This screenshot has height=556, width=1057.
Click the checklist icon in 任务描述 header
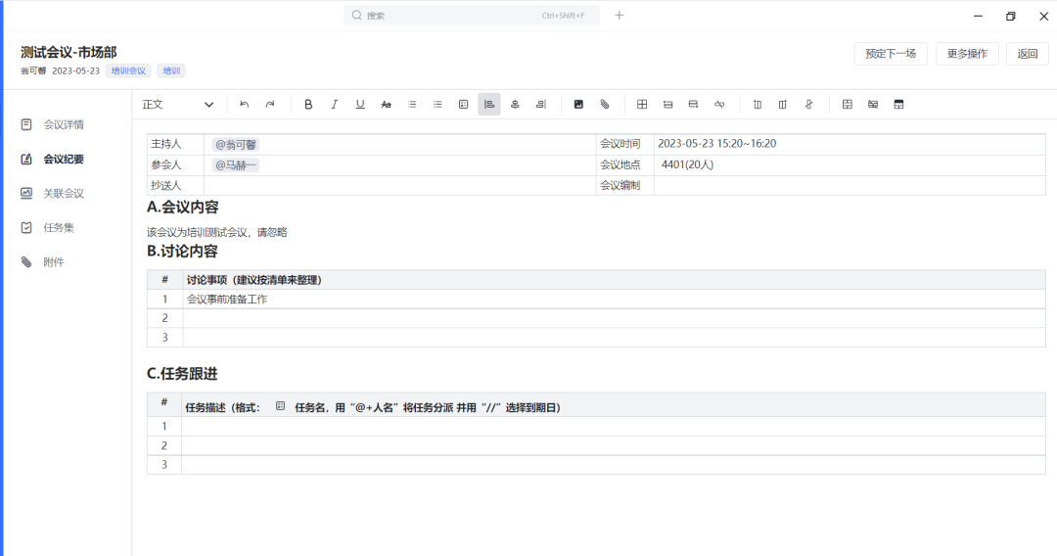tap(281, 406)
